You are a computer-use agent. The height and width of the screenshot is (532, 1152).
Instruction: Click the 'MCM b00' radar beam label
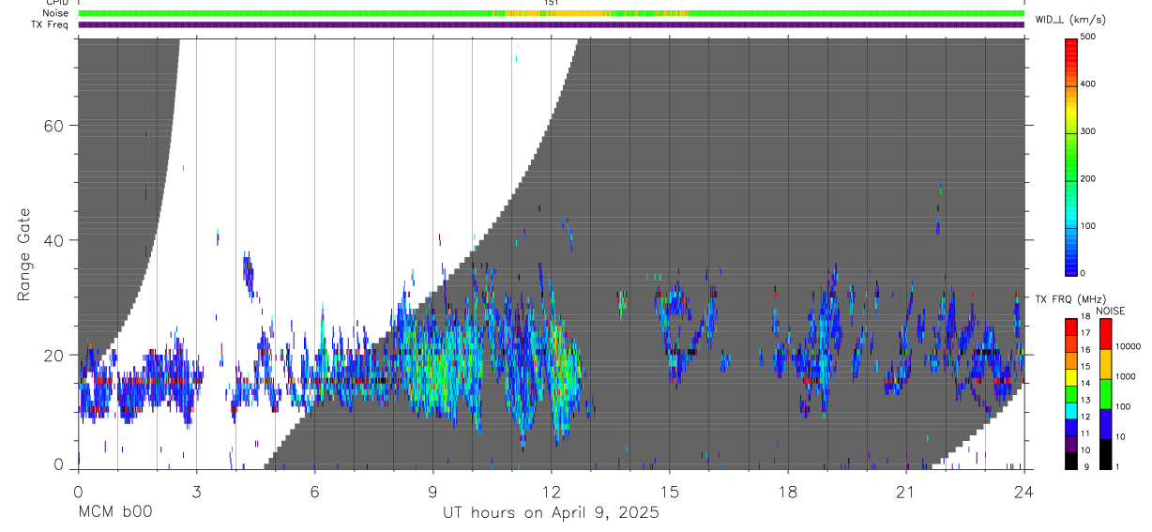pos(115,512)
